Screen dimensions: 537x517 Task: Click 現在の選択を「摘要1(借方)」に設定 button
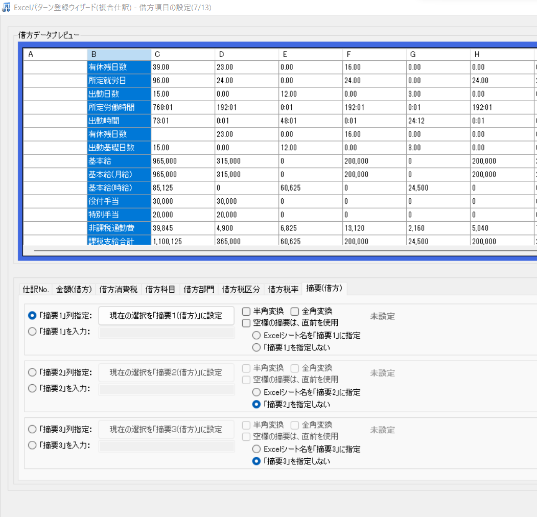point(166,316)
